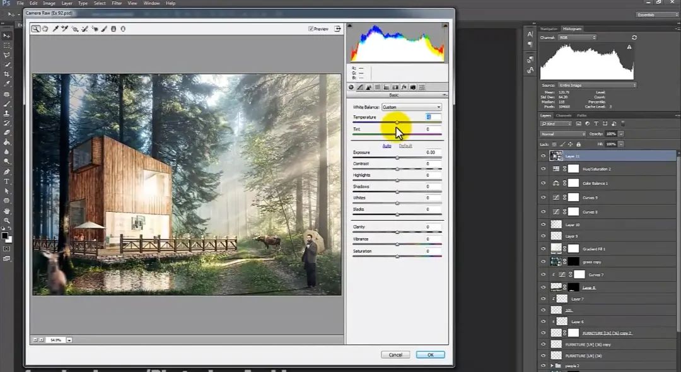Image resolution: width=681 pixels, height=372 pixels.
Task: Click the lock all layer icon
Action: (579, 144)
